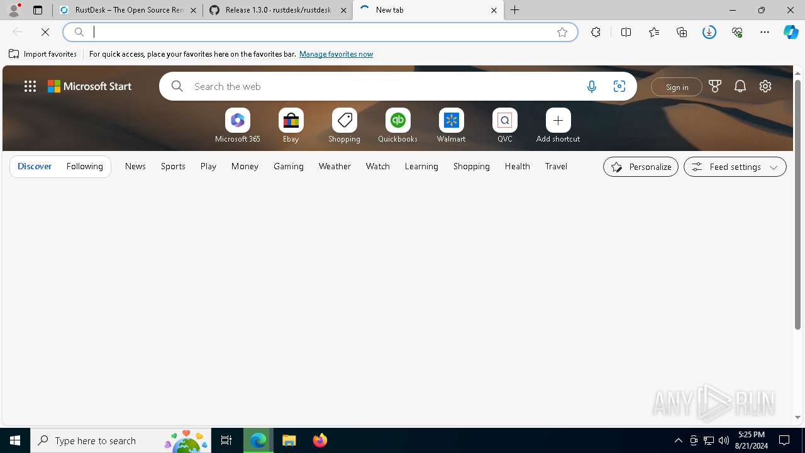805x453 pixels.
Task: Open the Watch category
Action: [x=378, y=166]
